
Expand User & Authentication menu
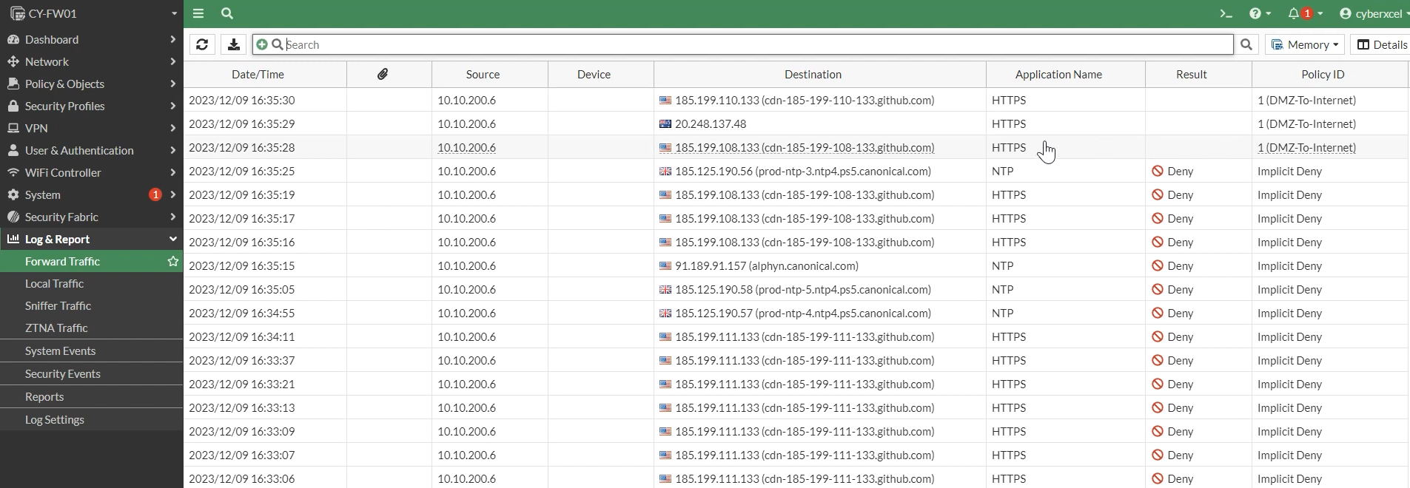pos(92,150)
